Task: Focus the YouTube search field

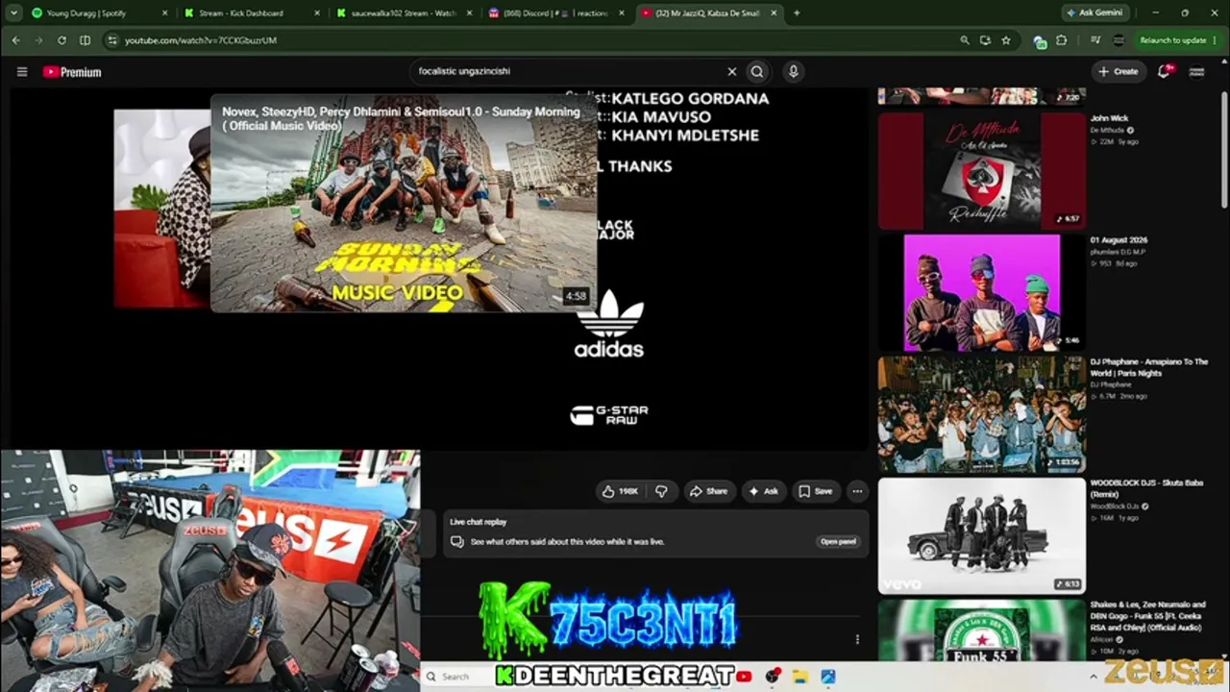Action: pyautogui.click(x=567, y=71)
